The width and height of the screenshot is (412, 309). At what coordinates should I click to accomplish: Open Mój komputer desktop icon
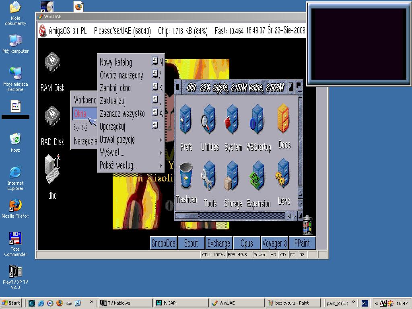(15, 44)
